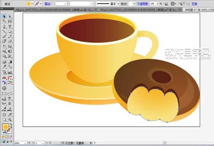Open the stroke weight dropdown

tap(66, 4)
